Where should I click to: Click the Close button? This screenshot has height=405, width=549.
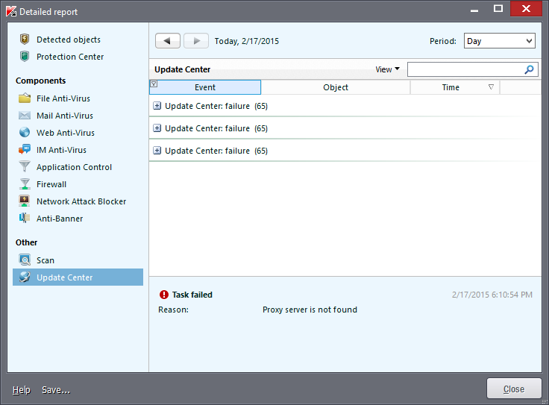point(514,389)
